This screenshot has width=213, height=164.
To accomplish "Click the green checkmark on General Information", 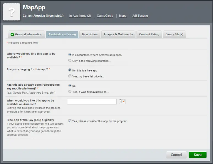I will (12, 34).
